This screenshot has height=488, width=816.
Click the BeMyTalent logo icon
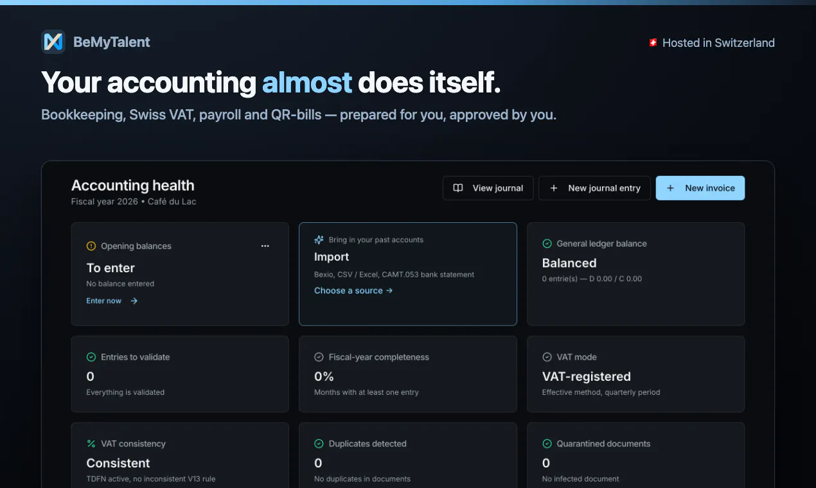coord(53,42)
